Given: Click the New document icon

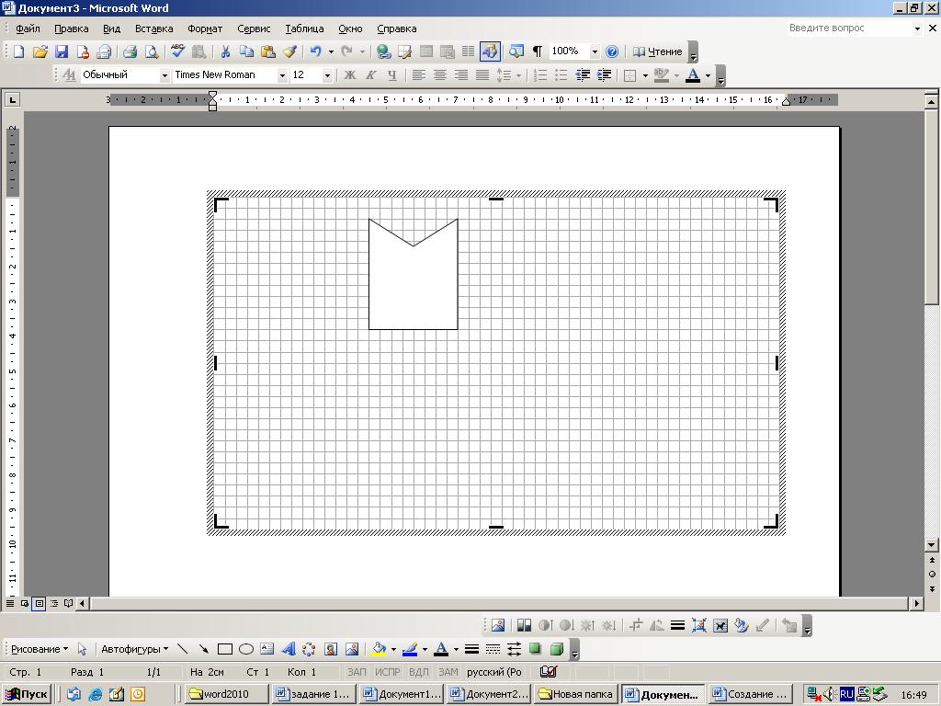Looking at the screenshot, I should pyautogui.click(x=18, y=51).
